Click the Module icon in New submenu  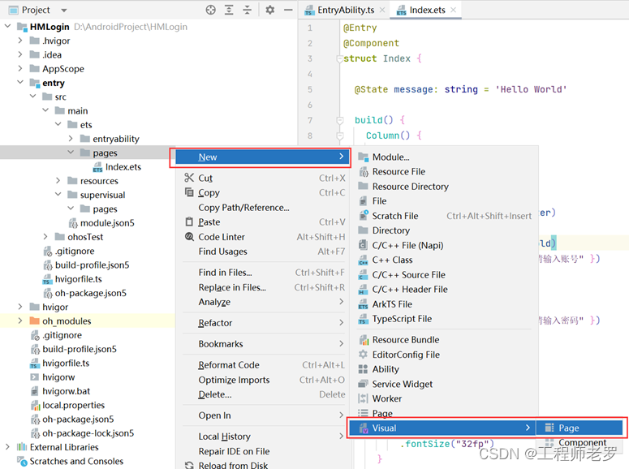click(x=364, y=157)
